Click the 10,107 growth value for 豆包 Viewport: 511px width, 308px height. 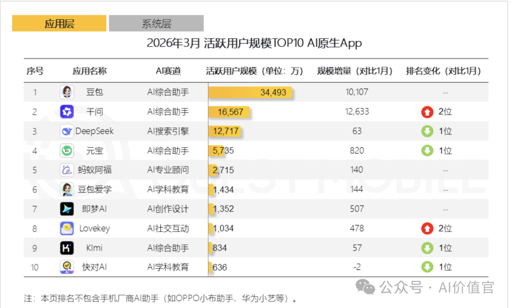(x=357, y=92)
